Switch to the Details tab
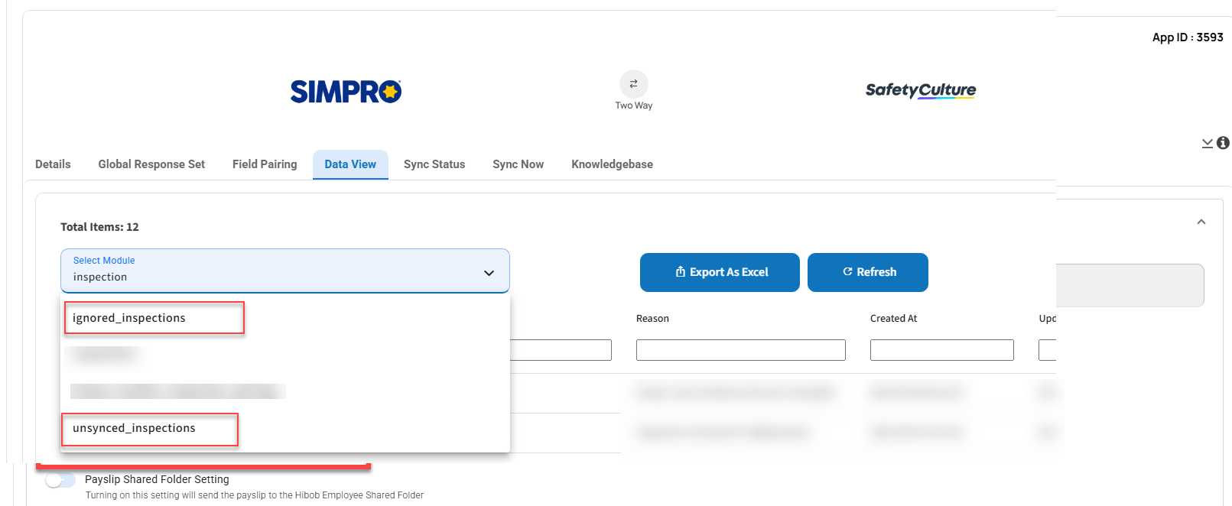The image size is (1232, 506). pyautogui.click(x=53, y=164)
